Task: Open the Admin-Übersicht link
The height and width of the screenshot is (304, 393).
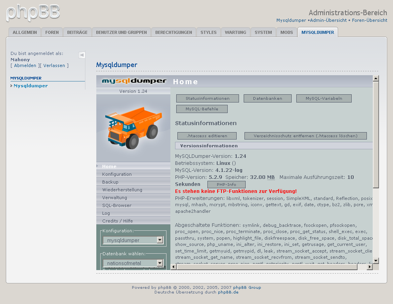Action: (328, 20)
